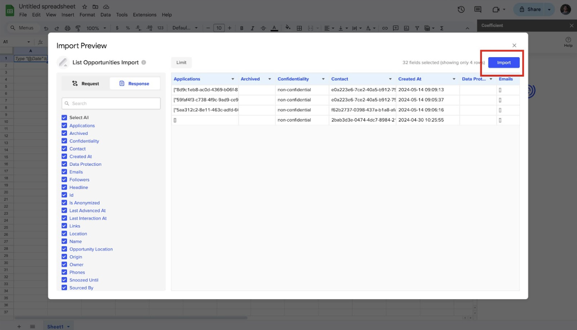Open the Edit menu
577x330 pixels.
click(36, 15)
